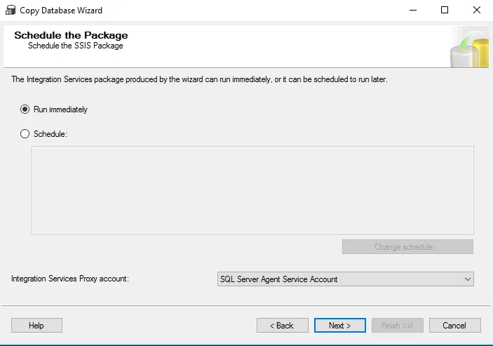This screenshot has height=346, width=493.
Task: Click the Integration Services Proxy account label
Action: point(70,279)
